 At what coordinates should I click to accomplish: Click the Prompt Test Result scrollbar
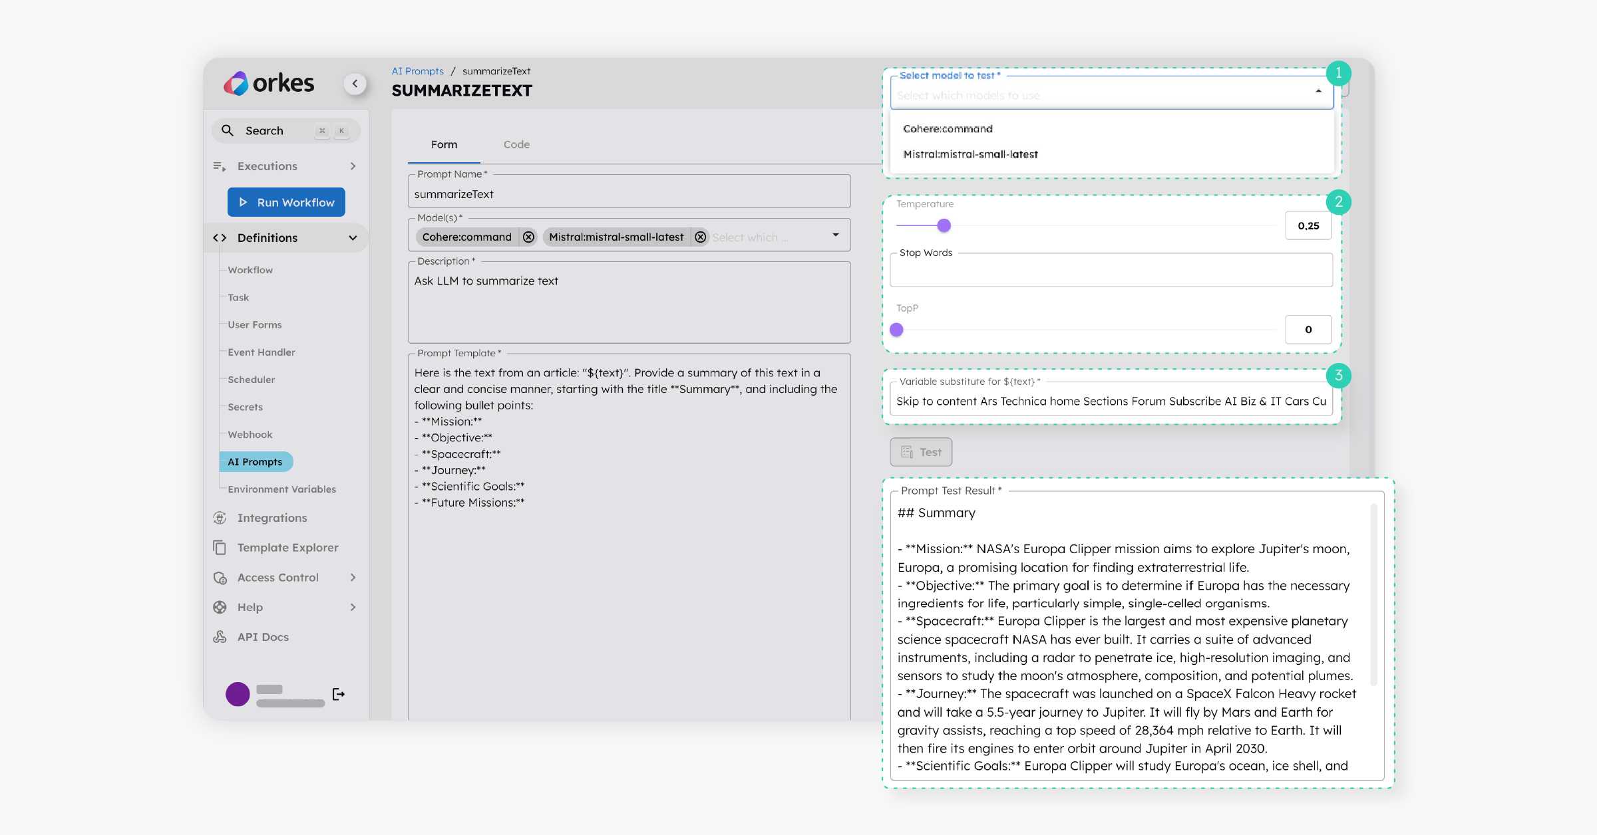click(1373, 595)
